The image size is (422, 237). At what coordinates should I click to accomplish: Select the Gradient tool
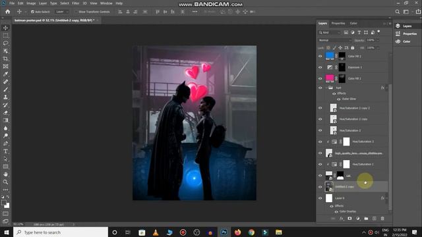(5, 120)
